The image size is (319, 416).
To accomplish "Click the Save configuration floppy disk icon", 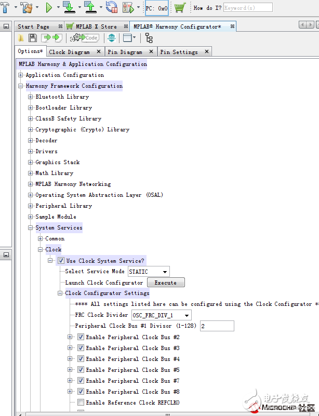I will click(32, 38).
